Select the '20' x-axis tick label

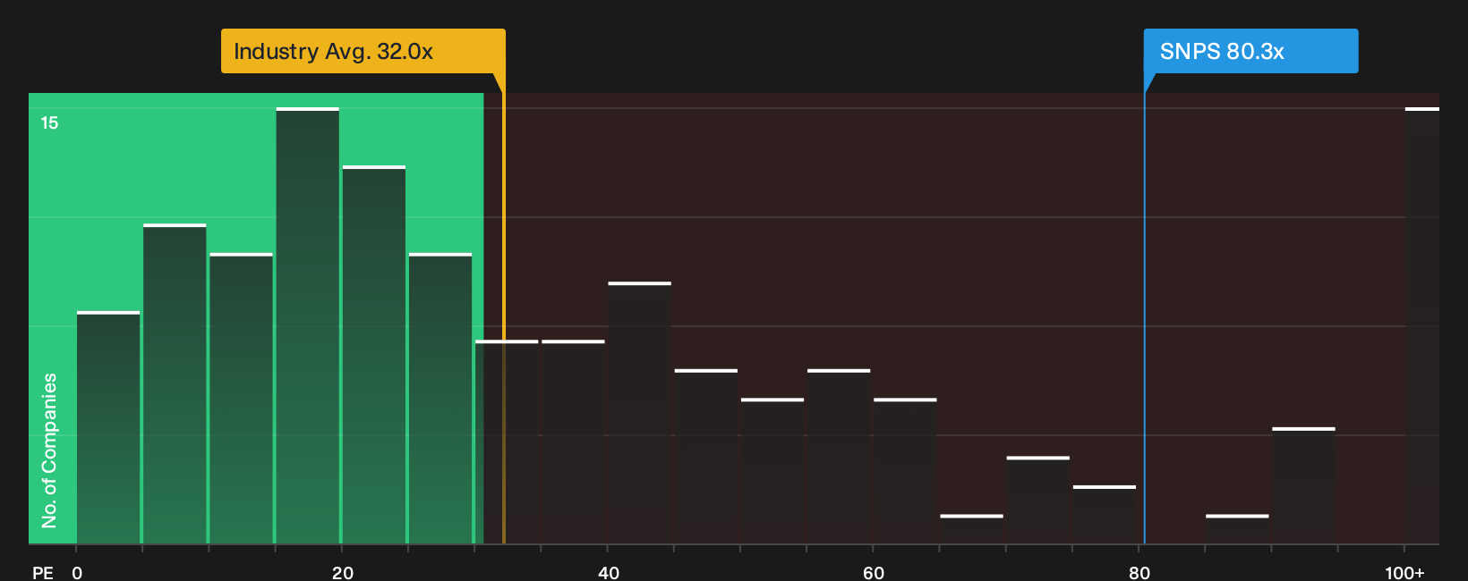coord(343,573)
